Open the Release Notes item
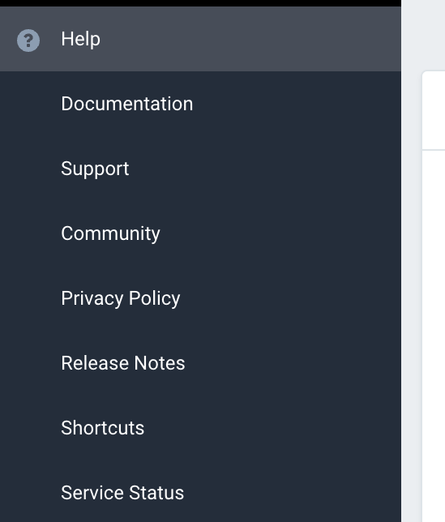Viewport: 445px width, 522px height. pos(123,363)
